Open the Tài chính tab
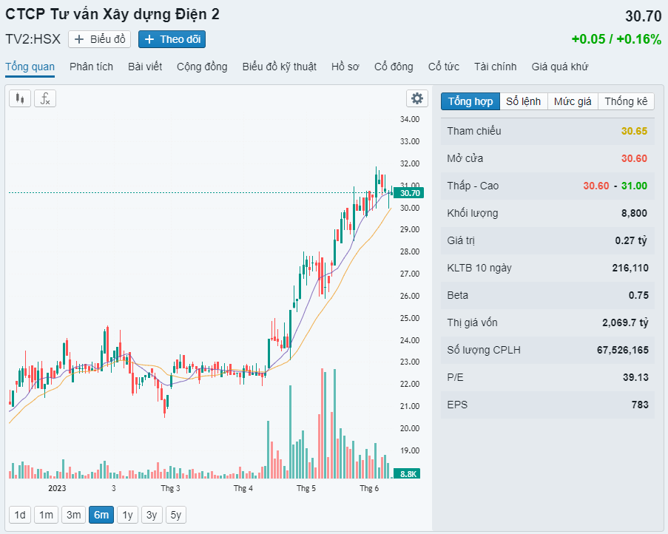This screenshot has width=668, height=534. point(496,67)
